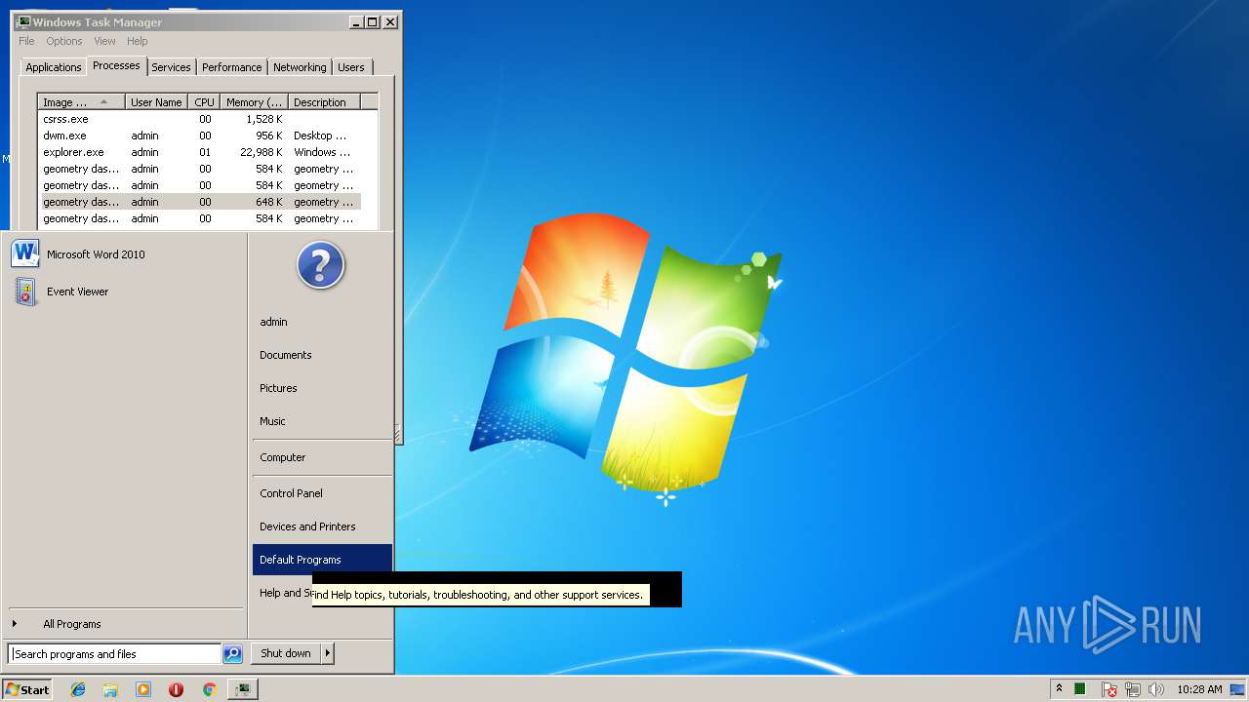The width and height of the screenshot is (1249, 702).
Task: Focus the Search programs and files box
Action: pos(114,654)
